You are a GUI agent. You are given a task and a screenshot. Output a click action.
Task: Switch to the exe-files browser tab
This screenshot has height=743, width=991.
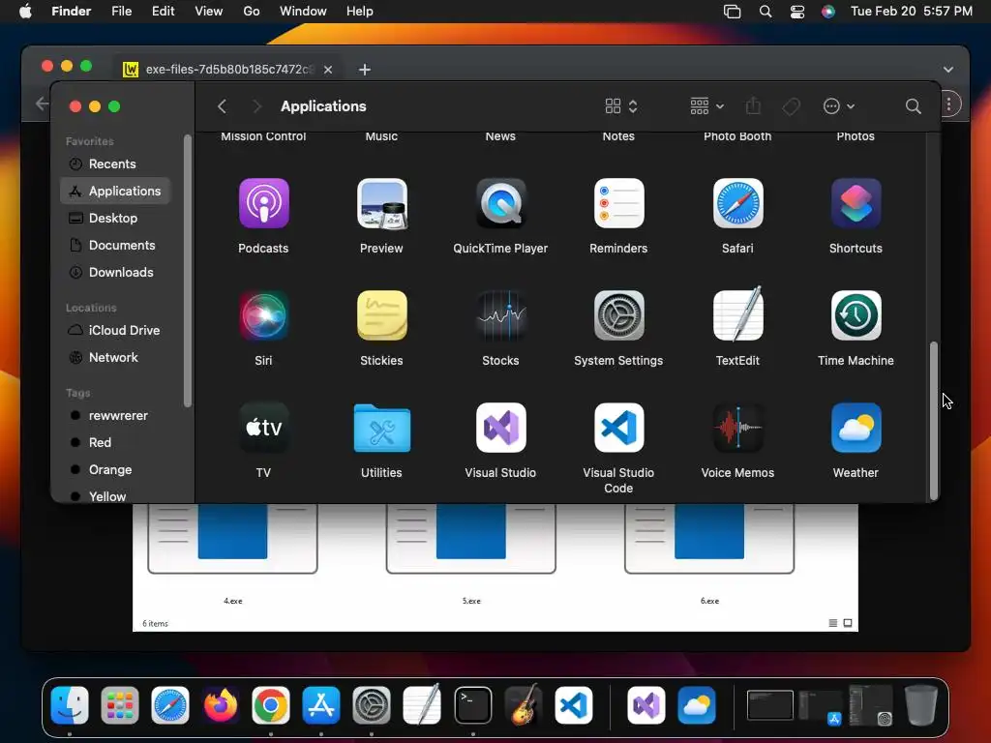(x=227, y=70)
